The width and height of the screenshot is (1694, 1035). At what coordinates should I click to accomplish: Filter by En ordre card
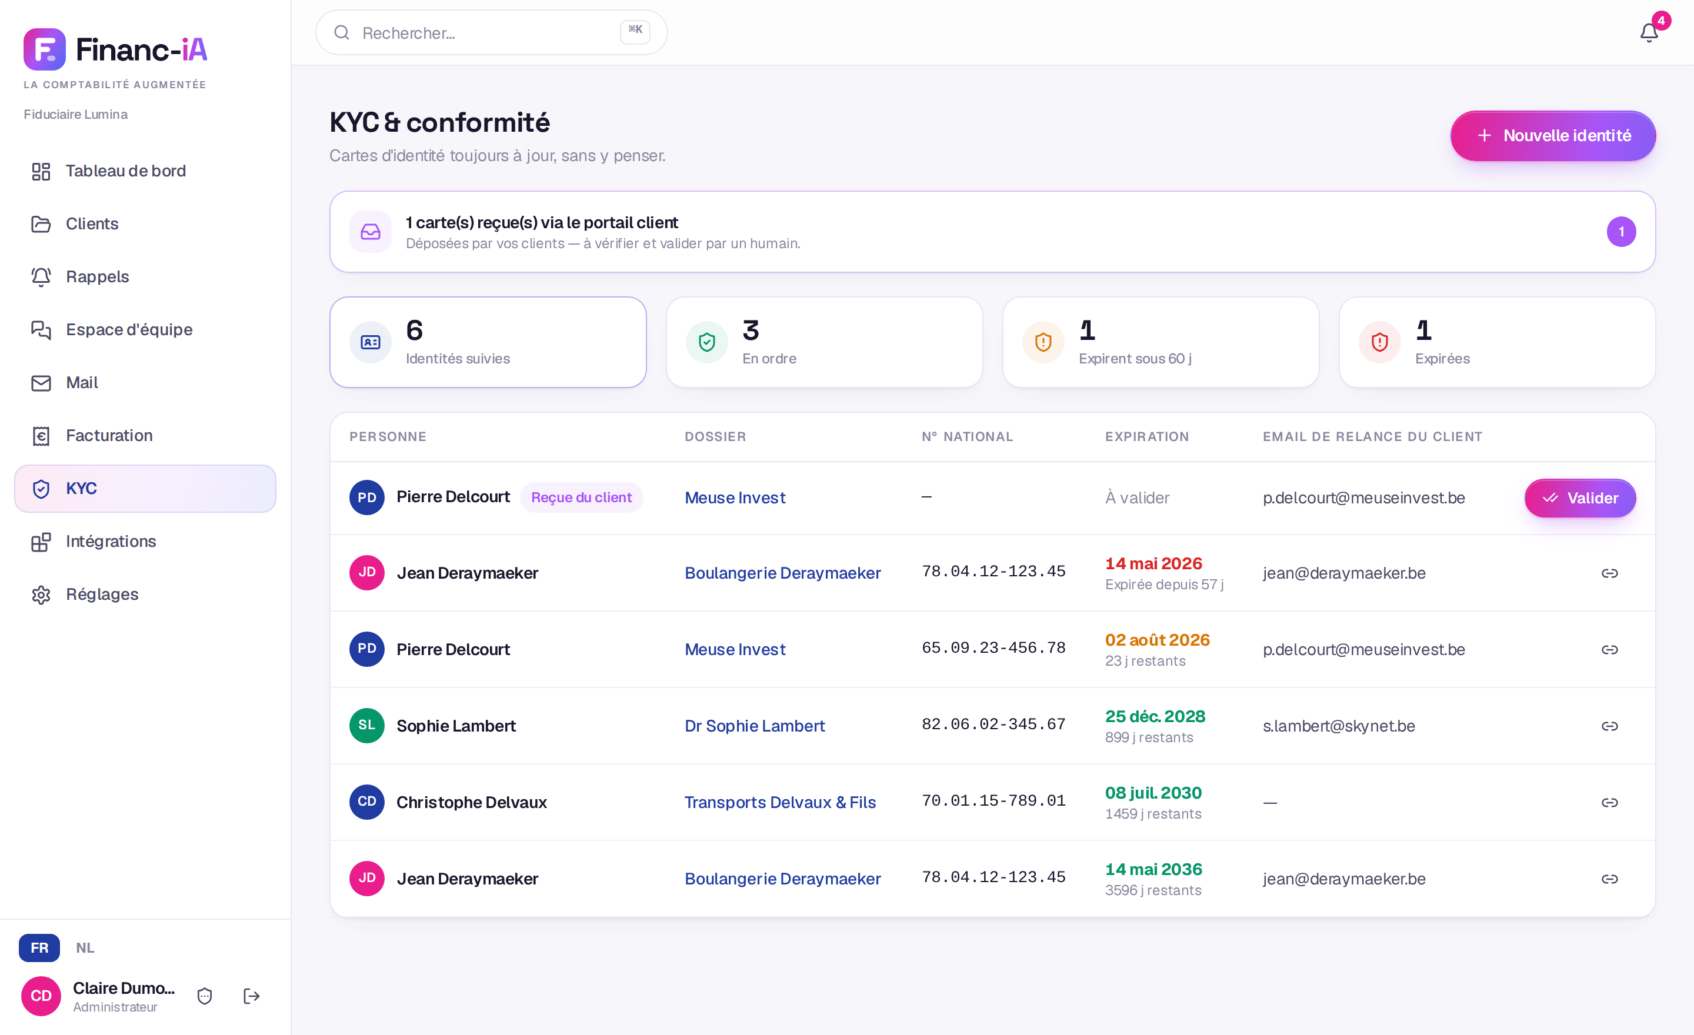tap(823, 342)
